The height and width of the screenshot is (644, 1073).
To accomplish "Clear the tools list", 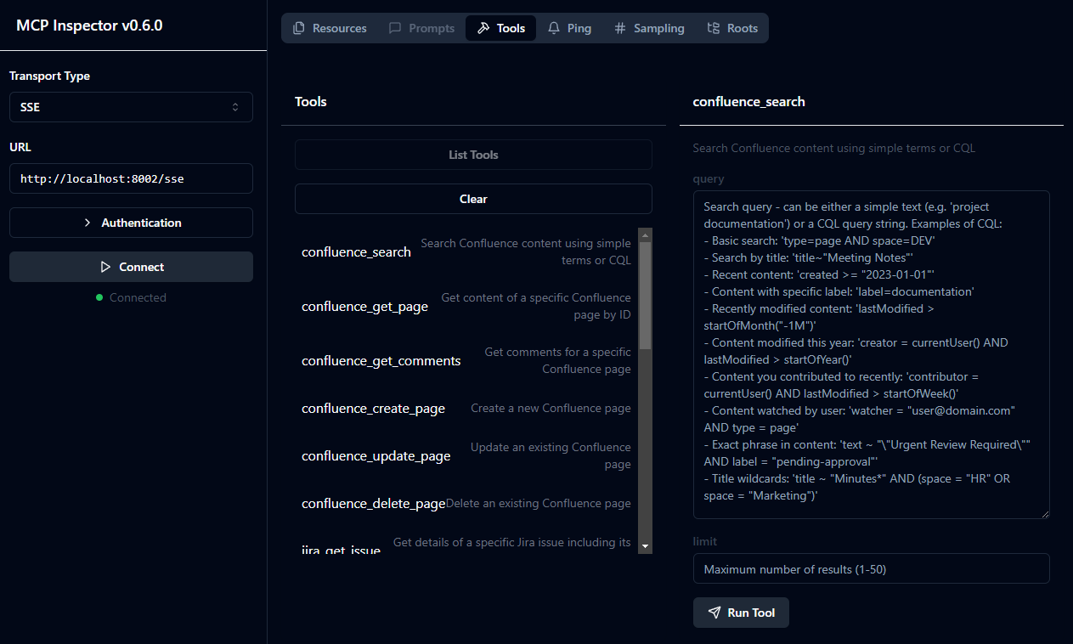I will (473, 199).
